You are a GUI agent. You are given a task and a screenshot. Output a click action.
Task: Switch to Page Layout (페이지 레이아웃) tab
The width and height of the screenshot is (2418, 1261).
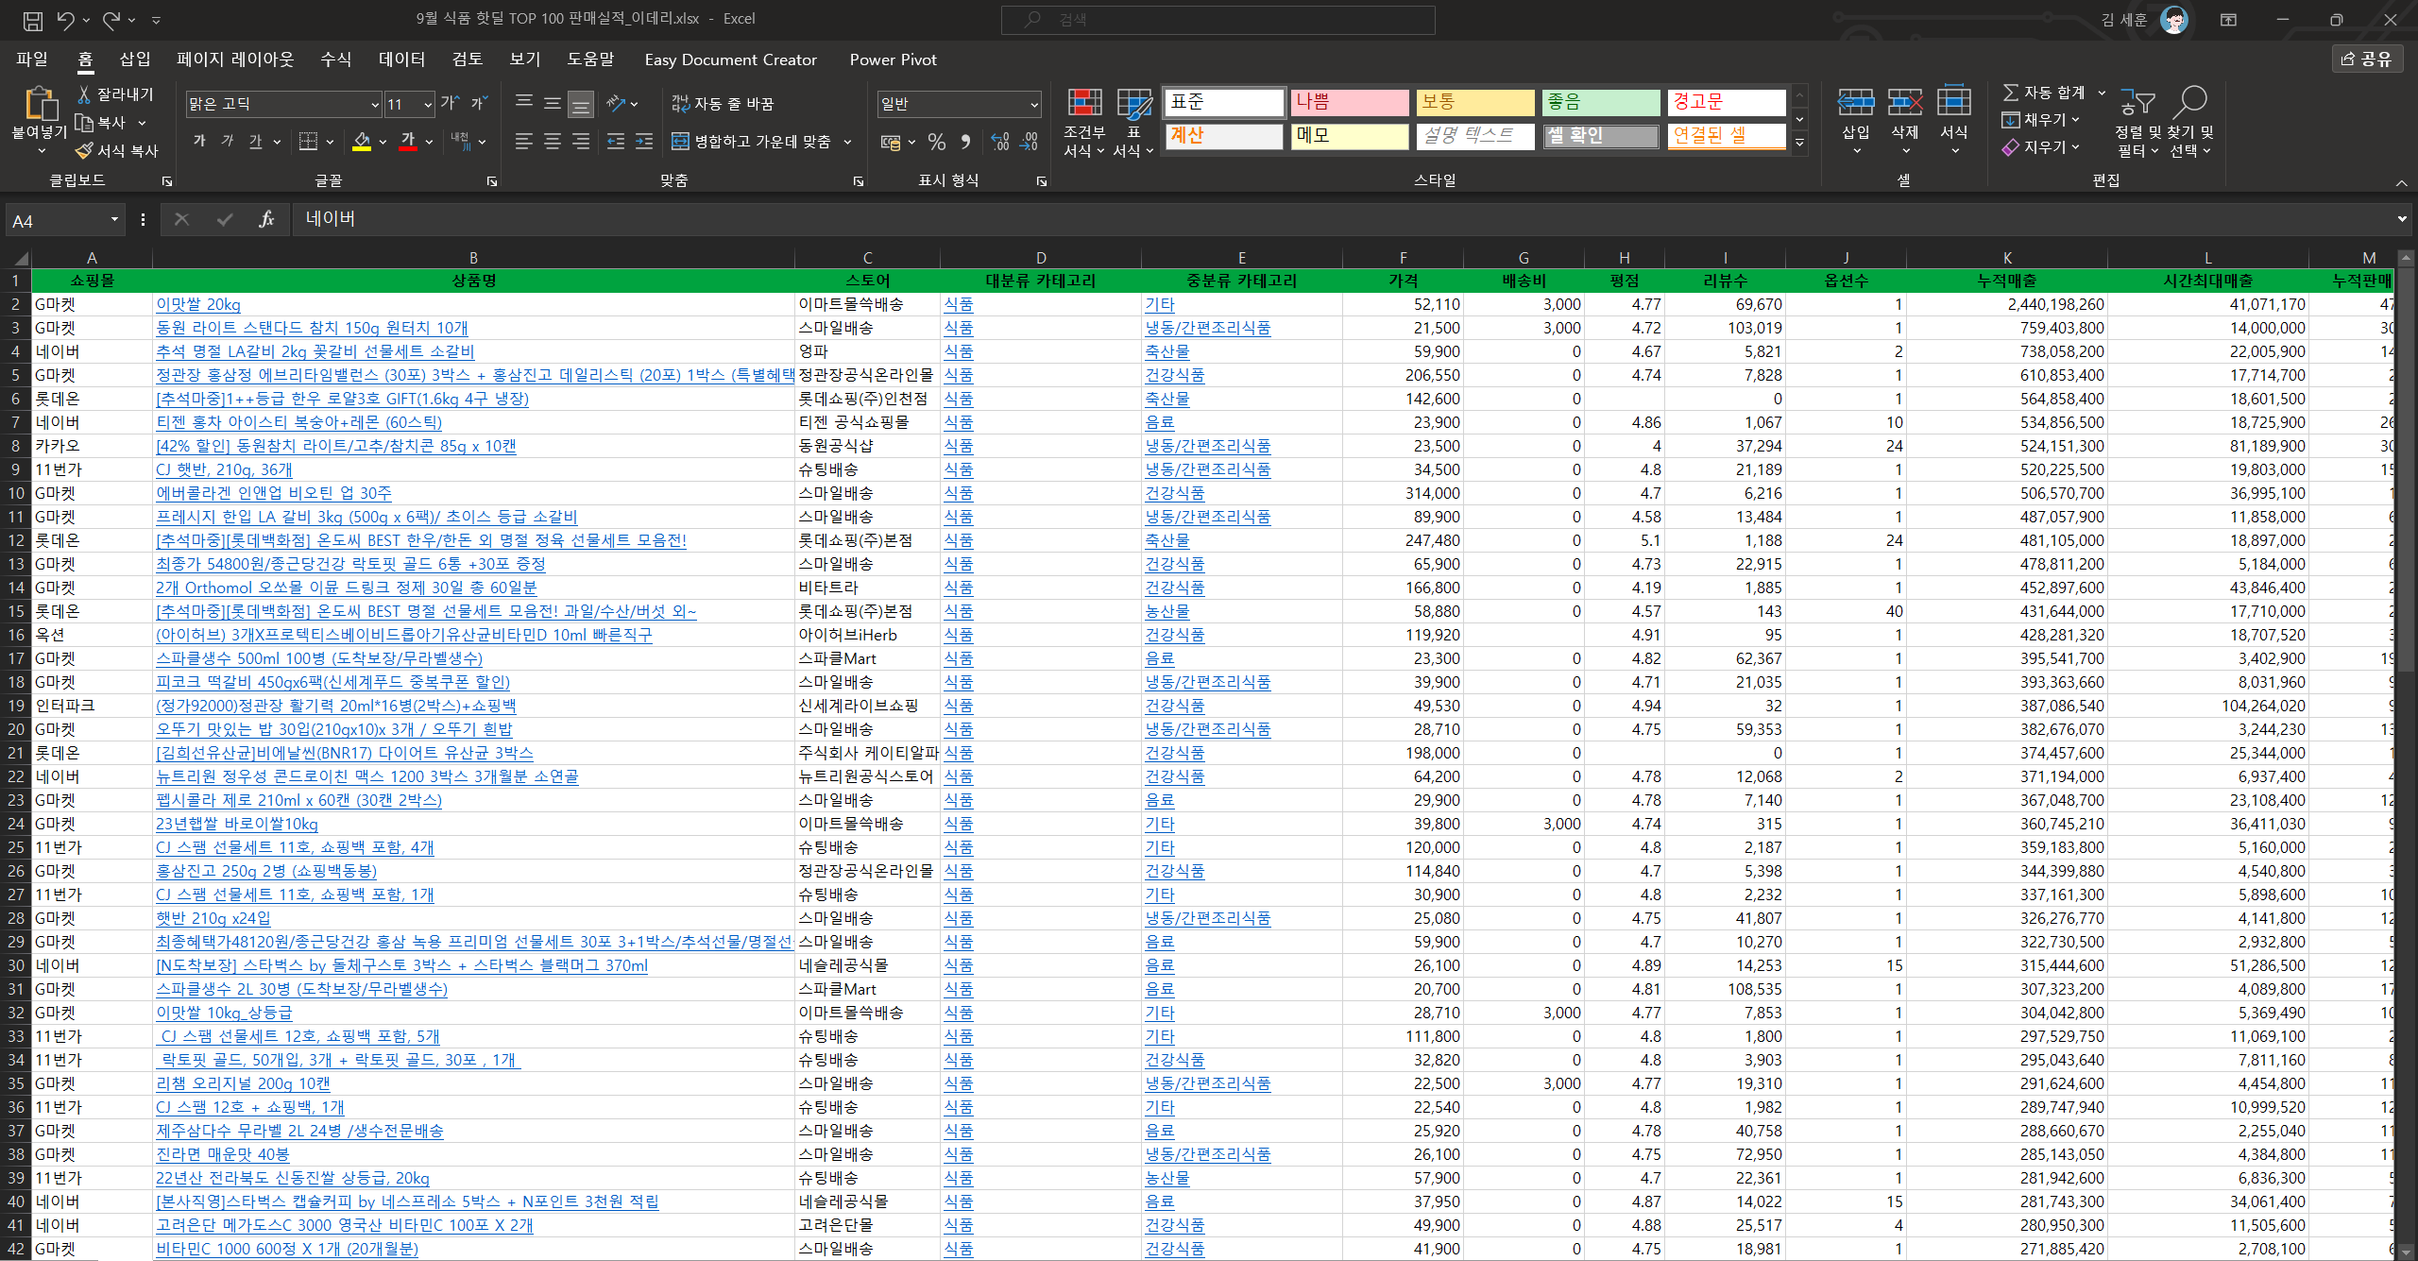pyautogui.click(x=235, y=60)
